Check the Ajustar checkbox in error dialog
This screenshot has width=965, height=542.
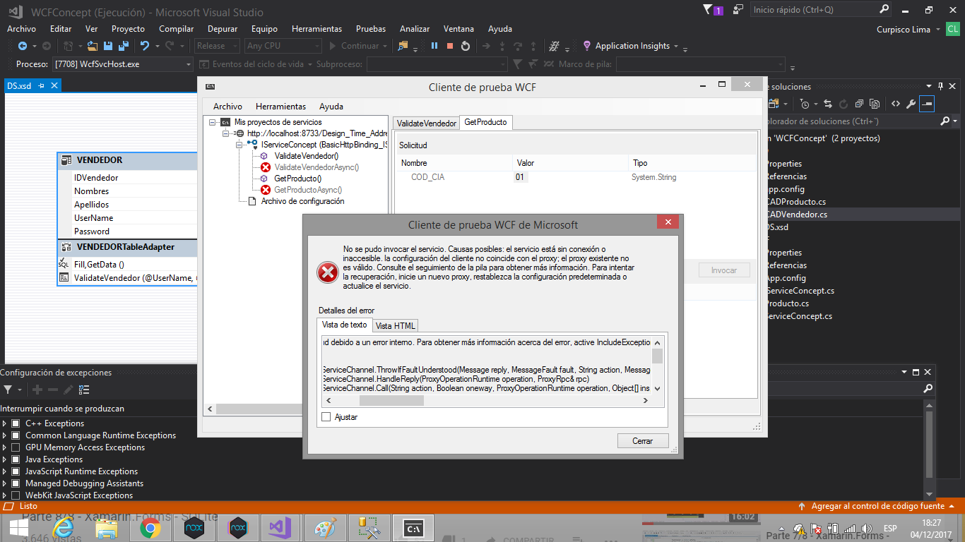tap(326, 417)
